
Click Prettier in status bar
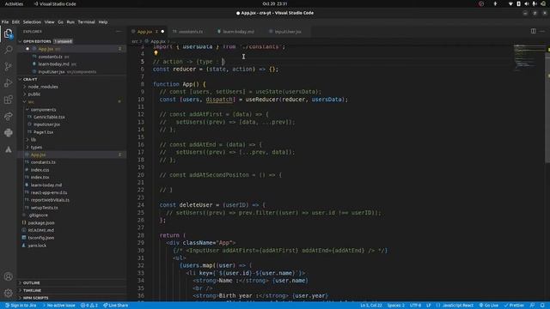point(514,306)
